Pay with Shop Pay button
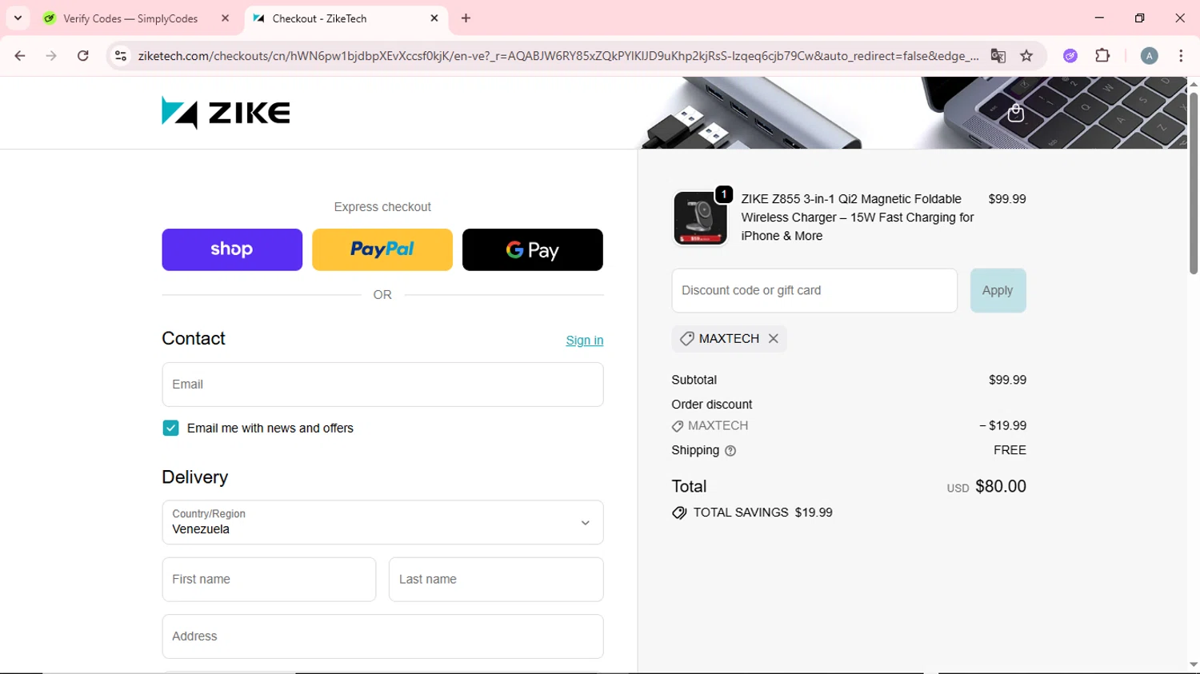The width and height of the screenshot is (1200, 674). tap(232, 249)
